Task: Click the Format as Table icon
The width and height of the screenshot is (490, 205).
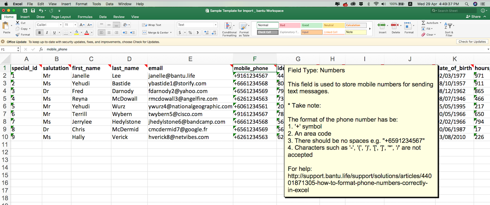Action: tap(243, 26)
